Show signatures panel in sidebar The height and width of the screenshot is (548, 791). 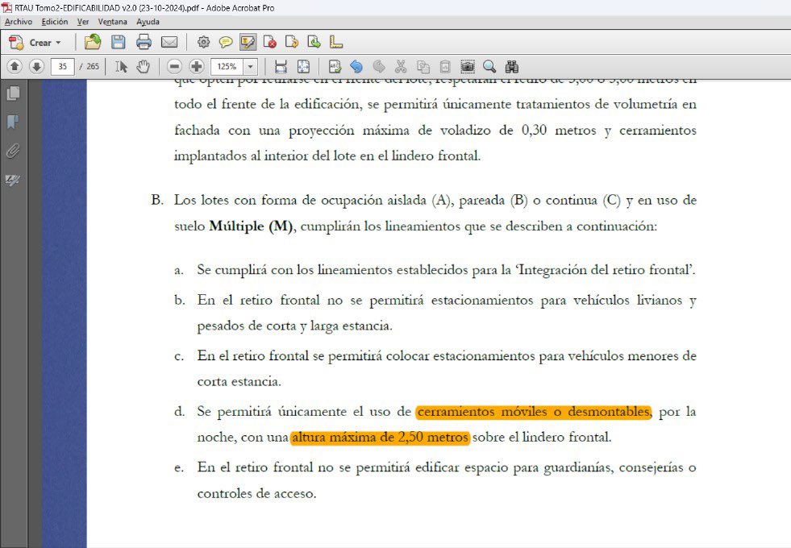[x=13, y=180]
